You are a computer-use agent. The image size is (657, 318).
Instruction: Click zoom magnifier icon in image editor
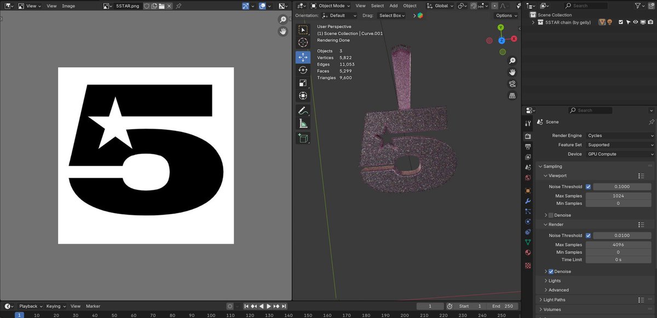click(x=283, y=20)
